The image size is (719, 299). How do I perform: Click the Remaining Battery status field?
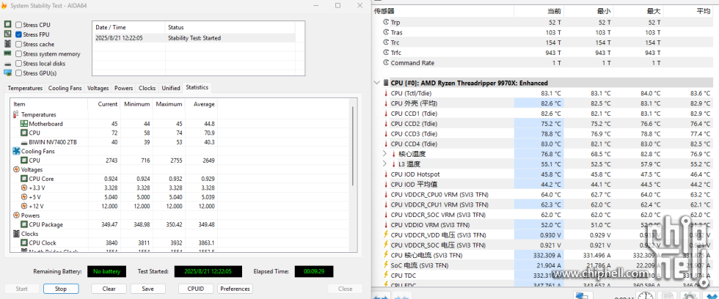click(x=106, y=272)
